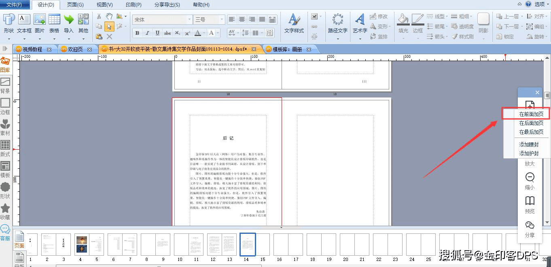
Task: Open the 文字样式 text style tool
Action: (x=294, y=23)
